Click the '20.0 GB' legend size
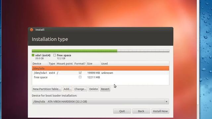212x119 pixels. click(39, 59)
